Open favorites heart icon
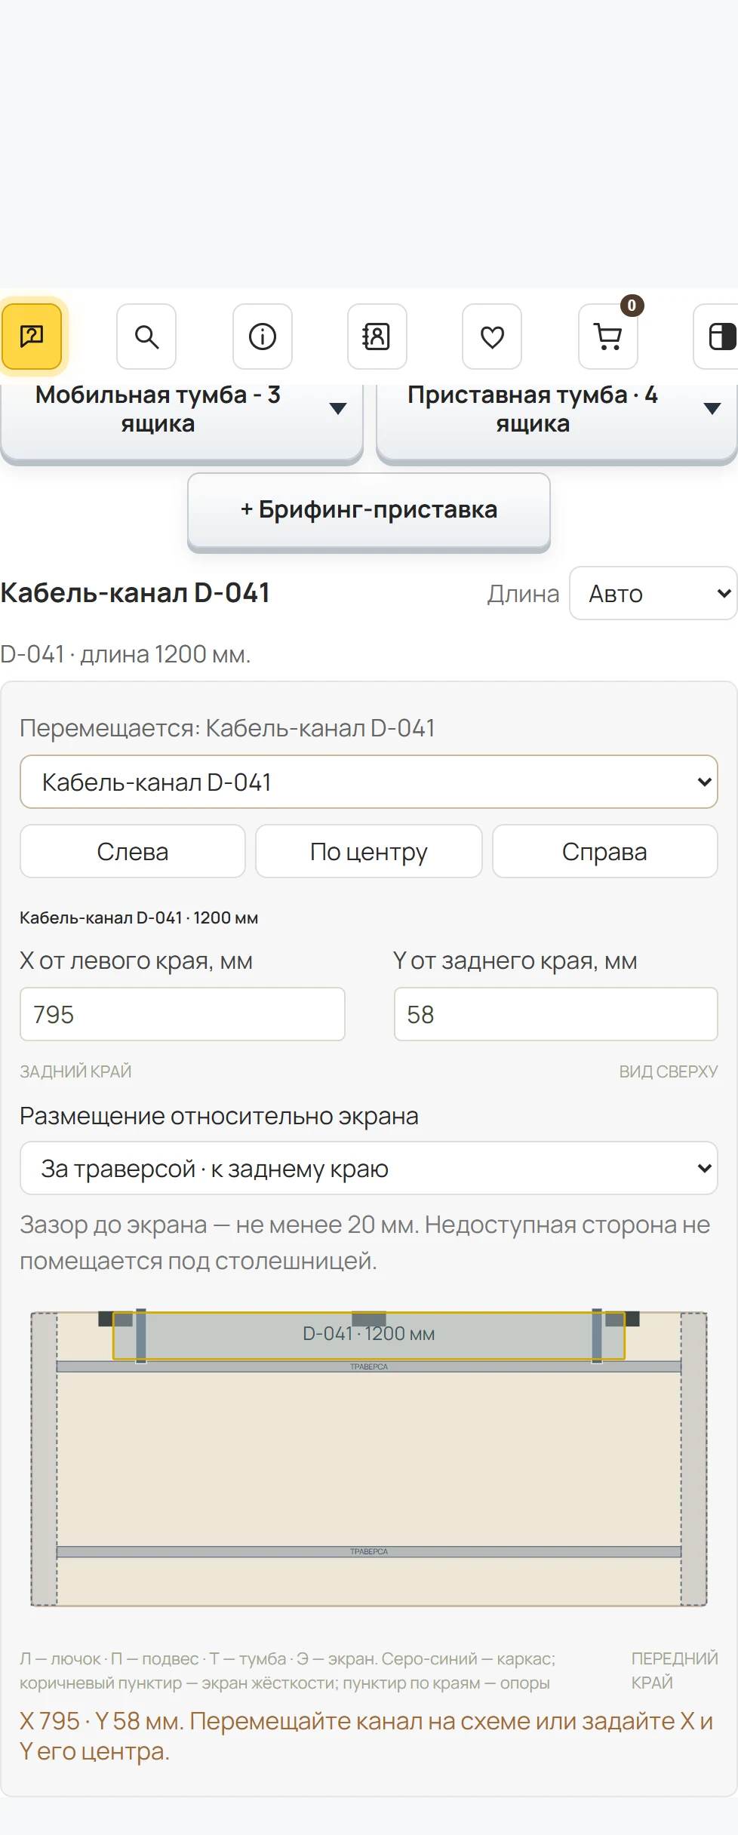 492,337
